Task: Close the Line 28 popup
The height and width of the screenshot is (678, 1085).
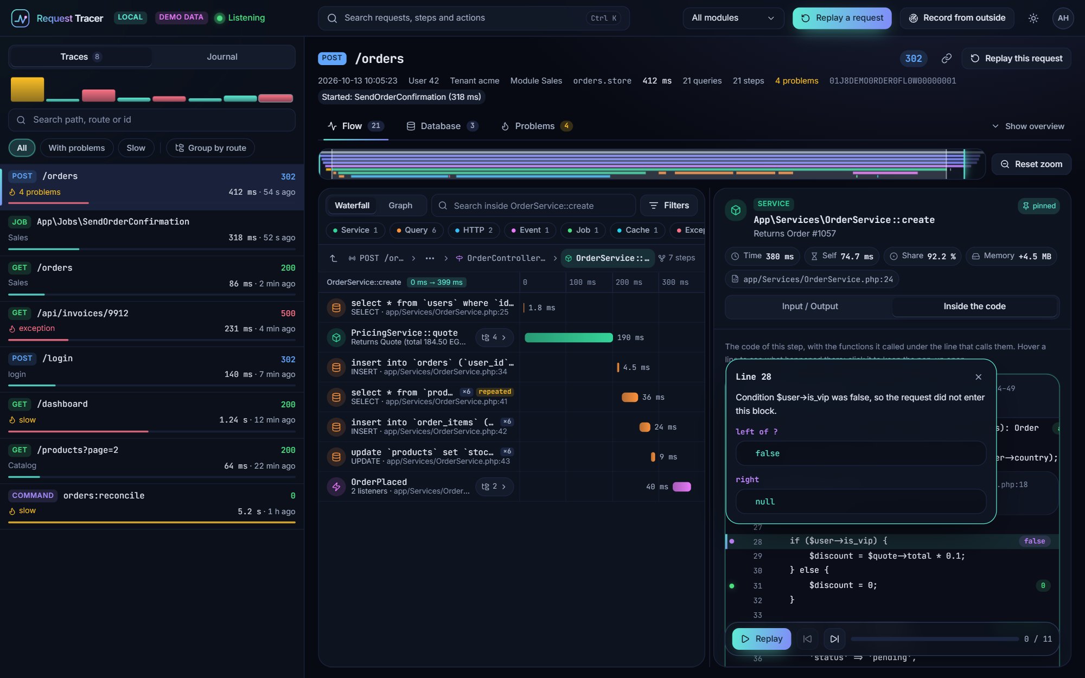Action: 978,377
